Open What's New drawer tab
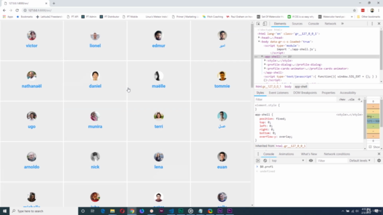 tap(309, 154)
